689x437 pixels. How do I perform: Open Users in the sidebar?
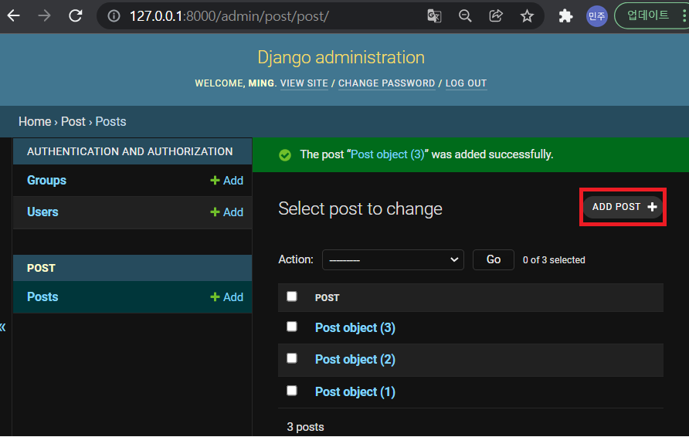tap(42, 212)
